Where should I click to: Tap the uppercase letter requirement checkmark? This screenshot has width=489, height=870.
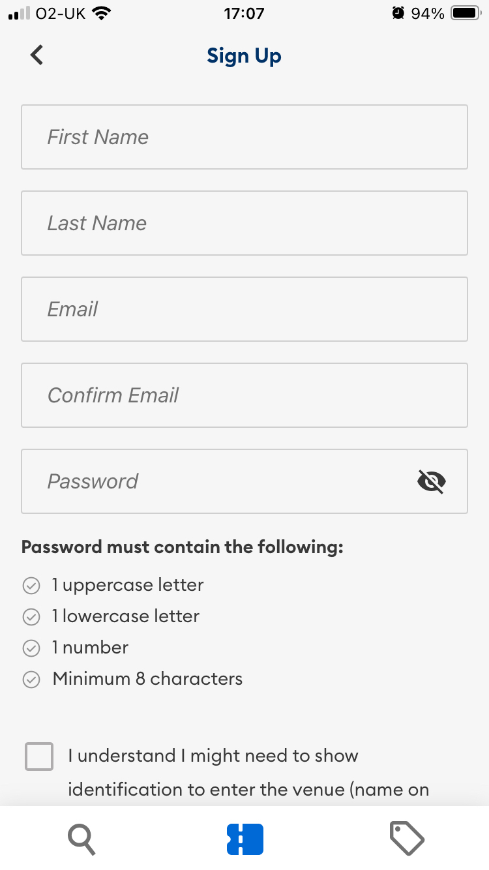31,586
